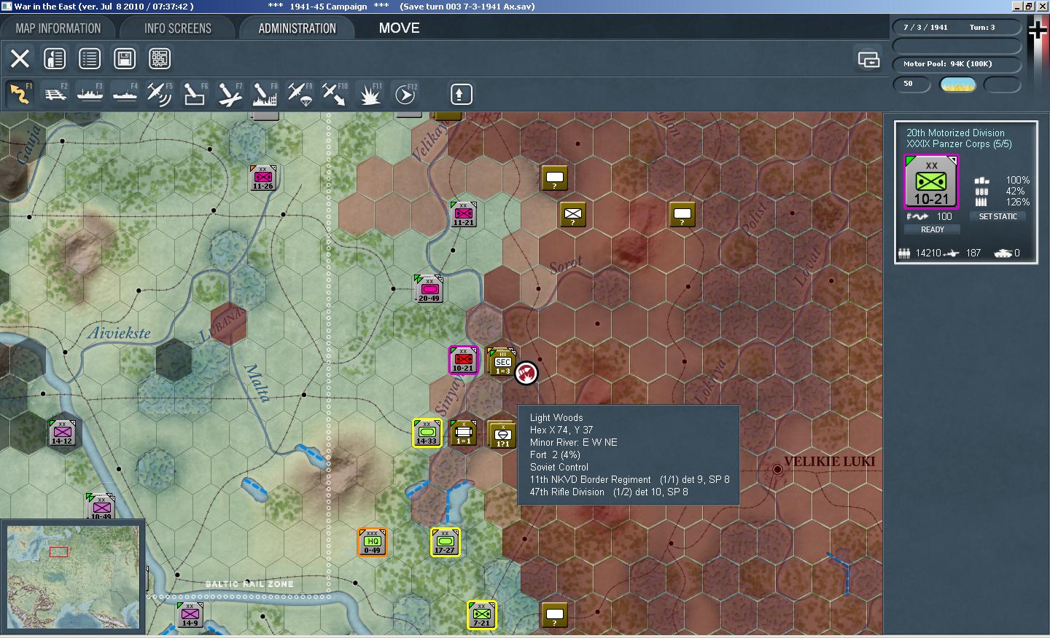Click the Soviet SEC 1=3 unit counter
Image resolution: width=1050 pixels, height=638 pixels.
click(x=502, y=362)
